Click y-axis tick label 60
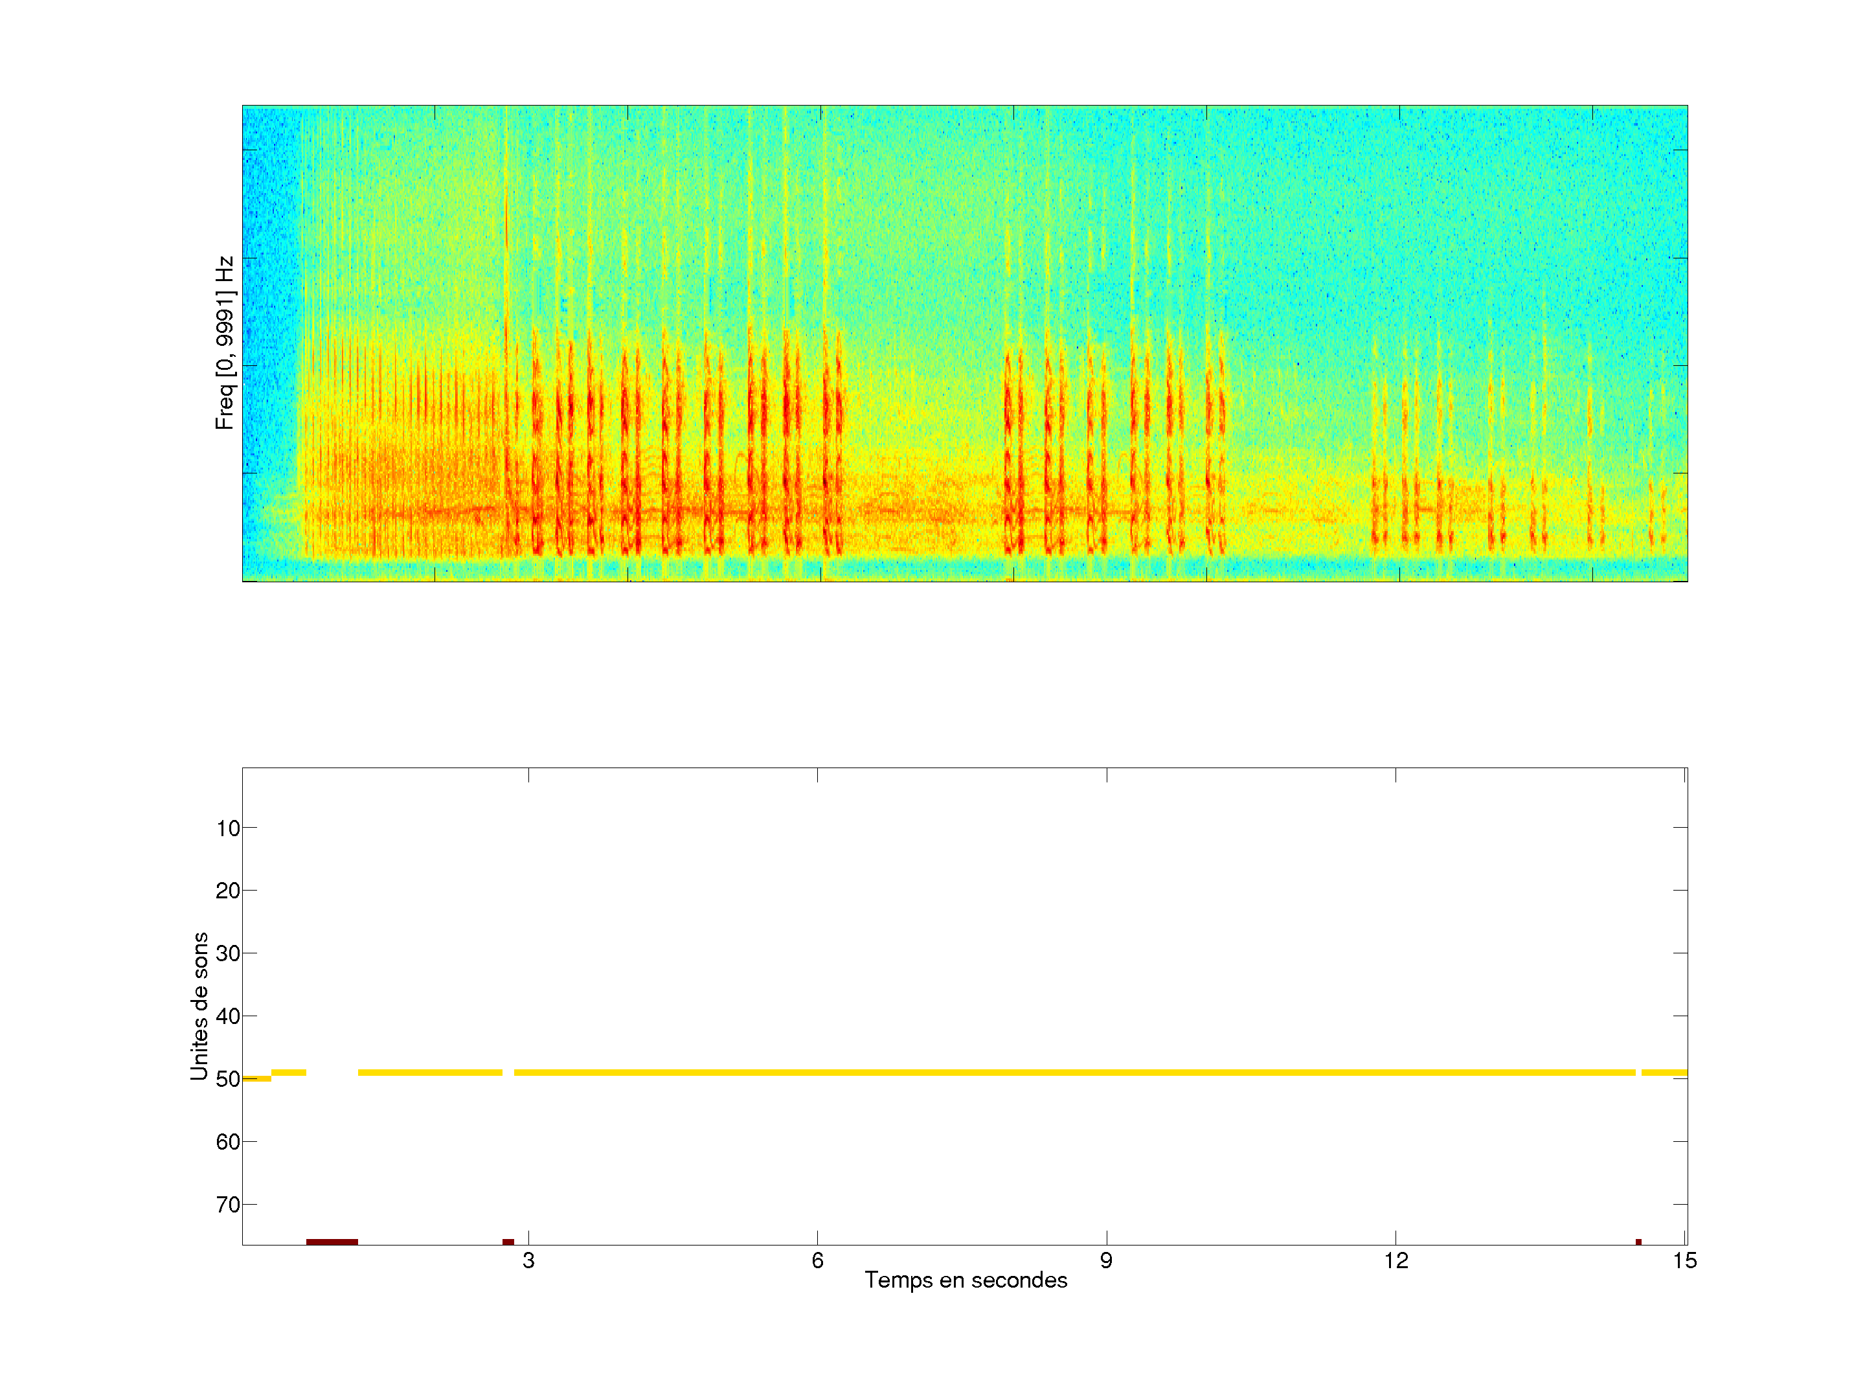Screen dimensions: 1865x1399 click(x=228, y=1142)
